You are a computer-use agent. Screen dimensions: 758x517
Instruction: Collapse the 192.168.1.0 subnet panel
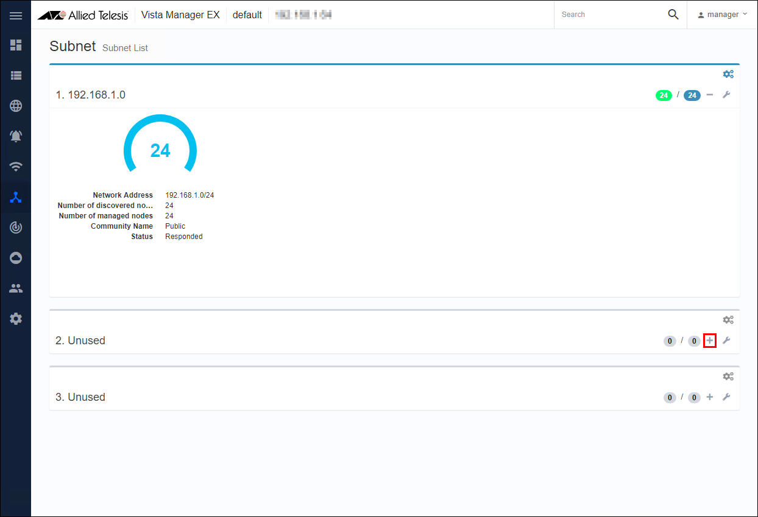710,95
